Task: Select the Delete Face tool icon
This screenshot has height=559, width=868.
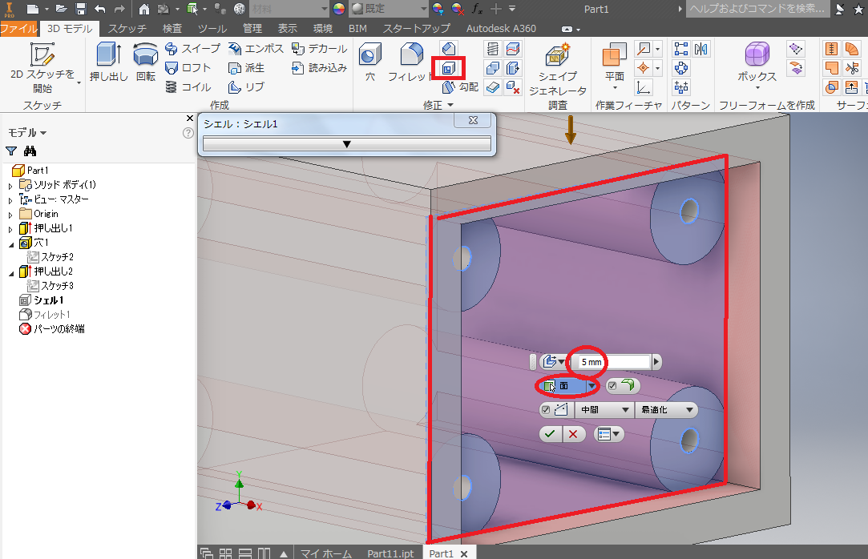Action: point(513,86)
